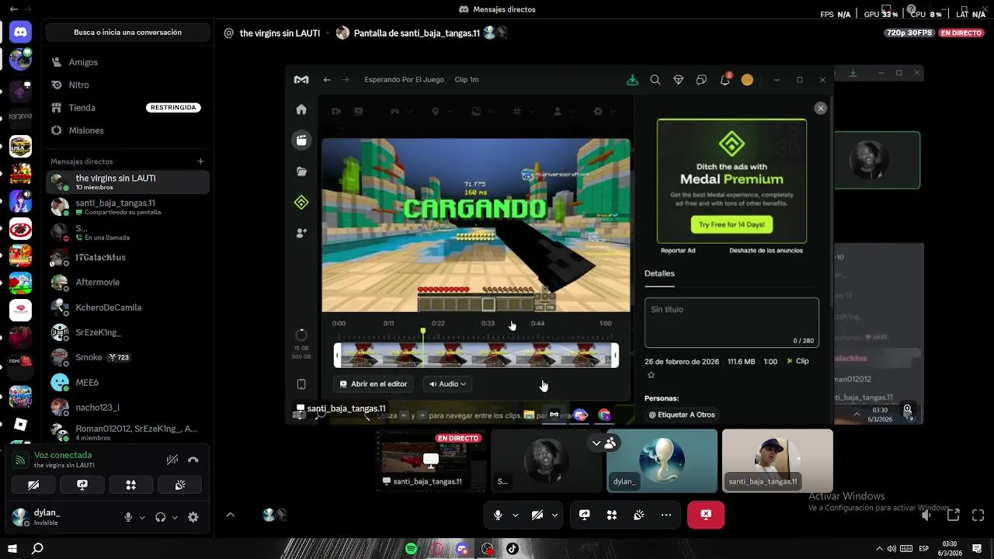
Task: Click the Reportar Ad link
Action: (x=678, y=250)
